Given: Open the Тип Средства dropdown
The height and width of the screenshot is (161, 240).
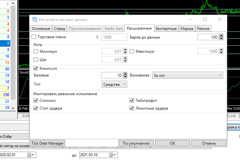Looking at the screenshot, I should click(x=114, y=84).
